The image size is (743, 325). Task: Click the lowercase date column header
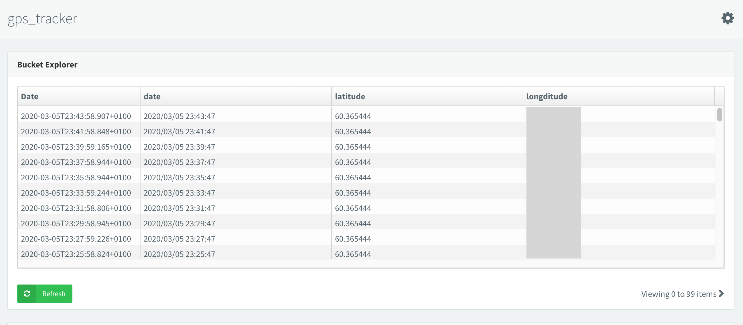(152, 97)
